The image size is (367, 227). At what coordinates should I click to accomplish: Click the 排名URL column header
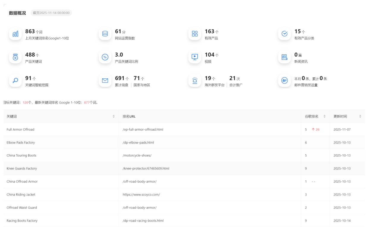129,116
